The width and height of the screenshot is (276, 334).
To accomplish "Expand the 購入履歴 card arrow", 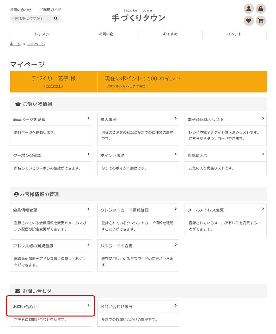I will click(x=176, y=118).
